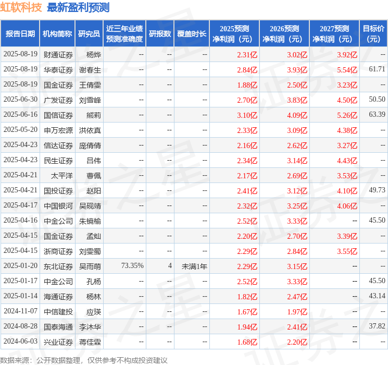Select 财通证券 institution cell

coord(58,55)
